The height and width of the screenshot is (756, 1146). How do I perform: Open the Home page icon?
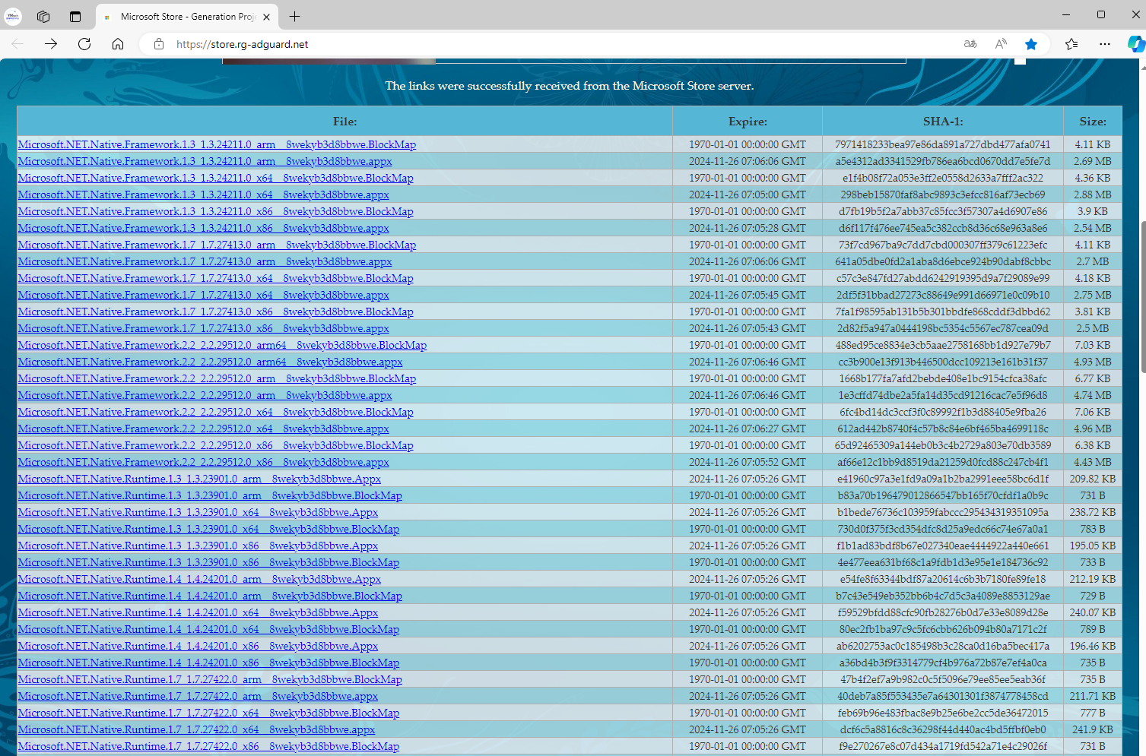tap(118, 44)
